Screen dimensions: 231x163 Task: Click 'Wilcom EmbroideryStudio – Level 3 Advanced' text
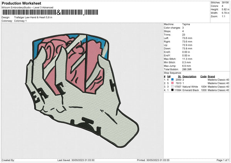coord(27,8)
